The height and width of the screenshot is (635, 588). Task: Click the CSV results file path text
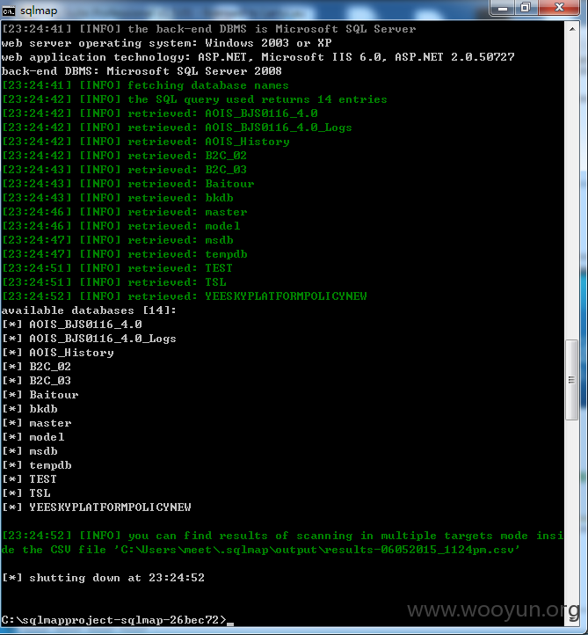[317, 550]
